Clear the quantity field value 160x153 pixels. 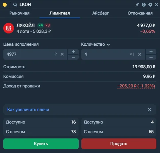(x=140, y=54)
